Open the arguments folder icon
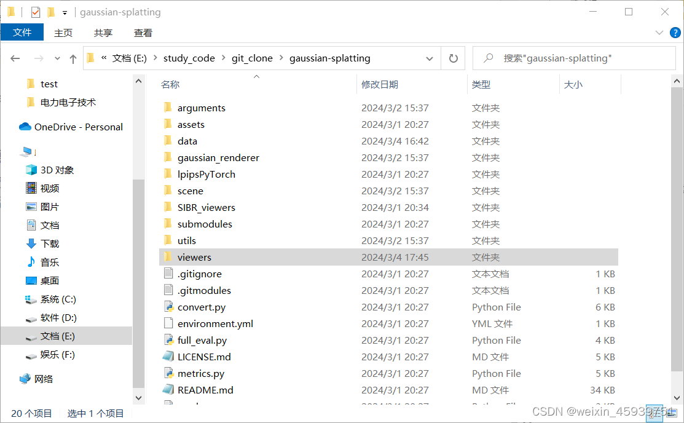This screenshot has height=423, width=684. [x=168, y=108]
